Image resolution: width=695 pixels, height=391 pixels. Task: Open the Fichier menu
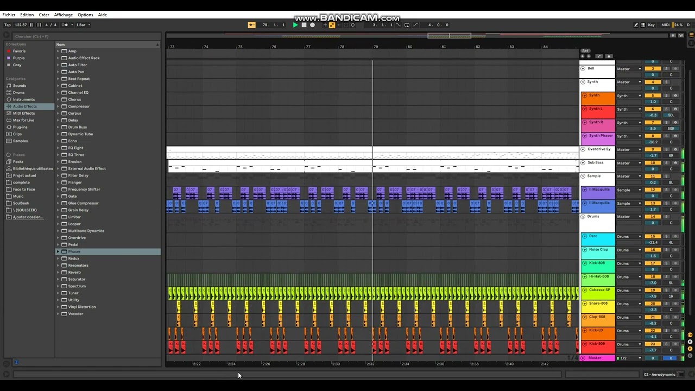9,15
